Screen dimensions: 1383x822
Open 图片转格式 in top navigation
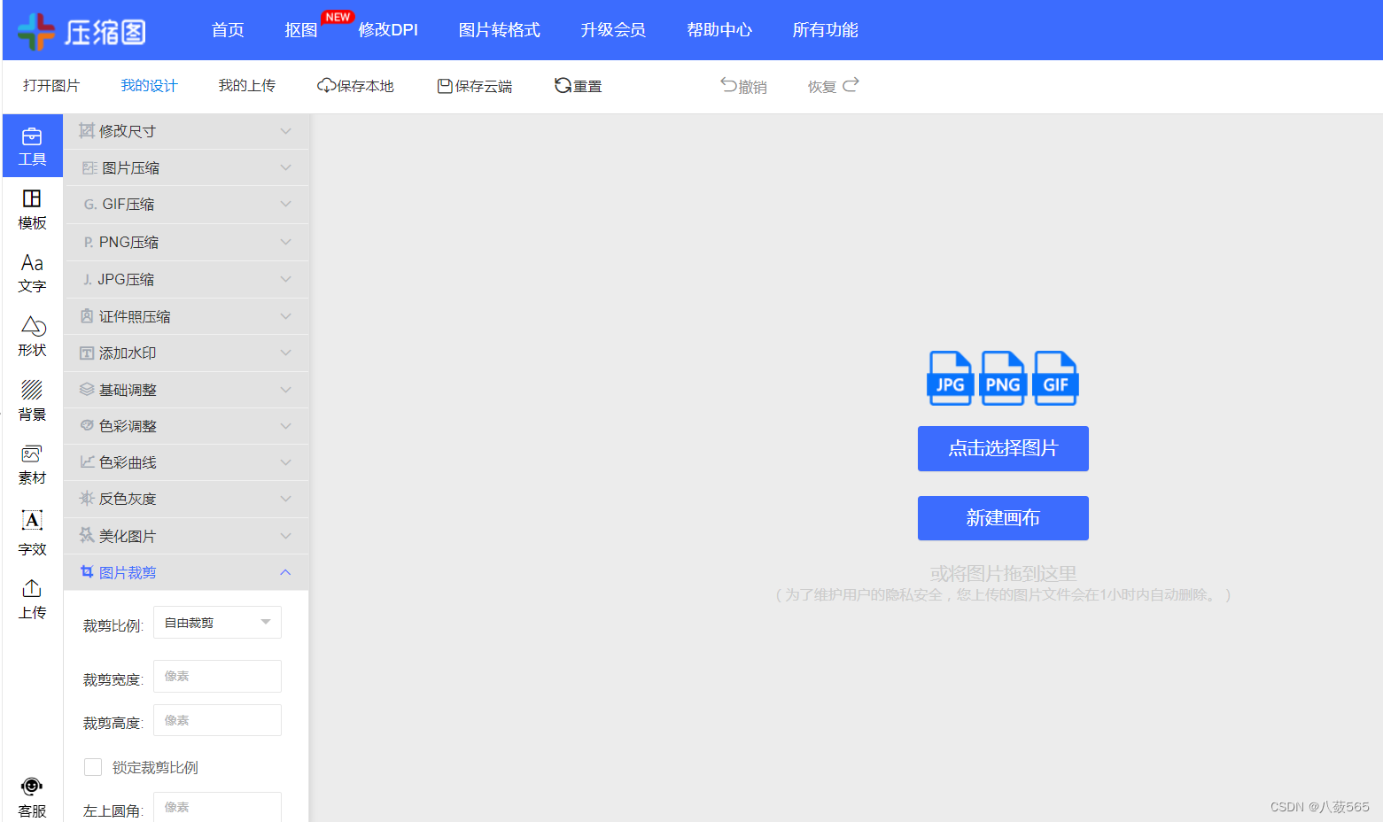click(x=500, y=30)
